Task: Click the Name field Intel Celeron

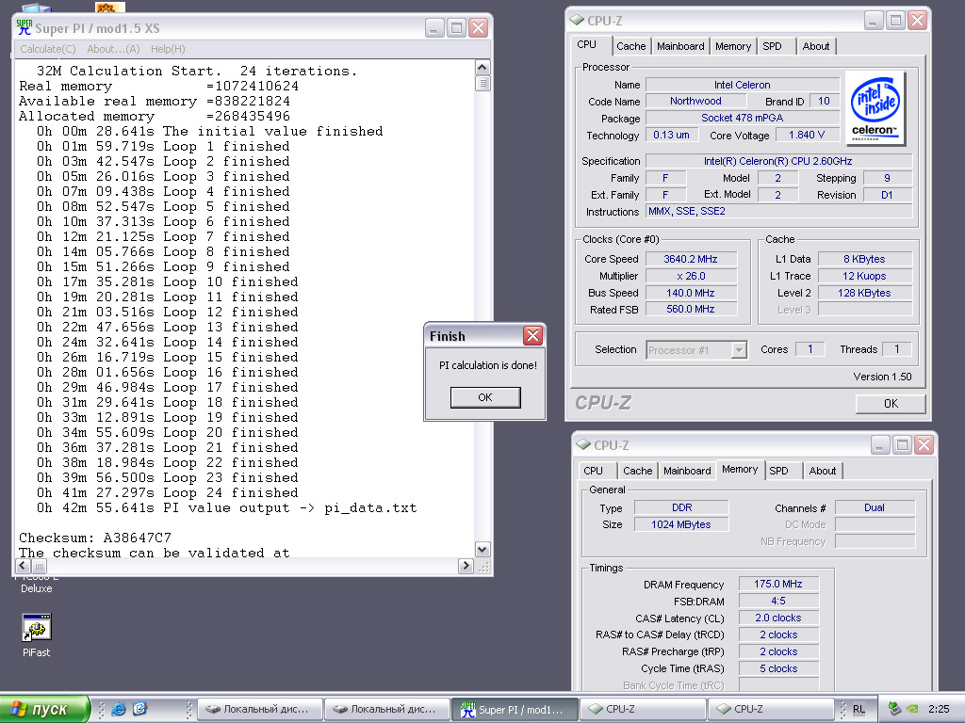Action: point(743,85)
